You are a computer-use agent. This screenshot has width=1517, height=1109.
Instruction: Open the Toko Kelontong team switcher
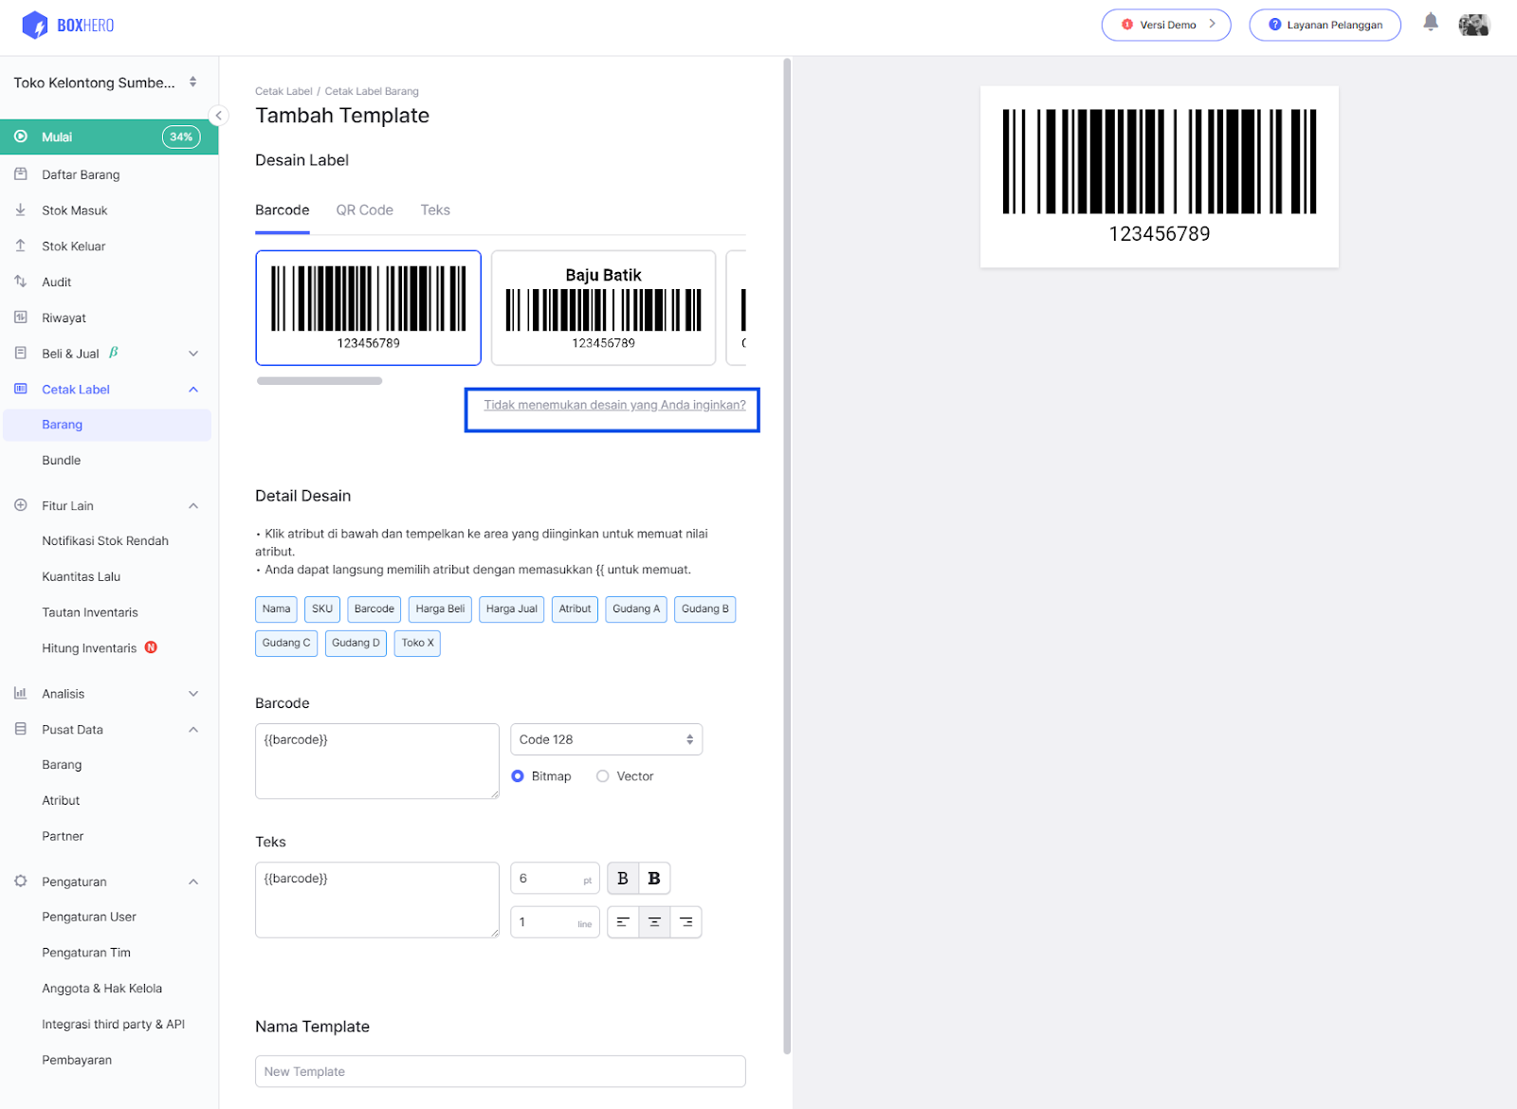(106, 82)
